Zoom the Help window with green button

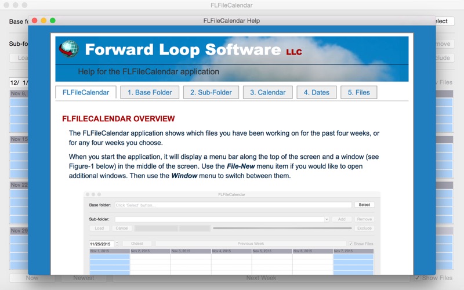click(x=53, y=20)
